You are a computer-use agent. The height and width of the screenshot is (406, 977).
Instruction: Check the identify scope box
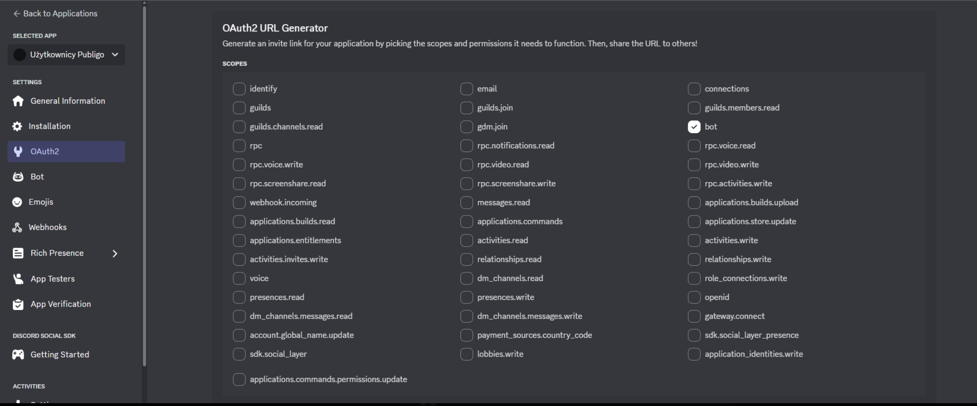click(239, 89)
